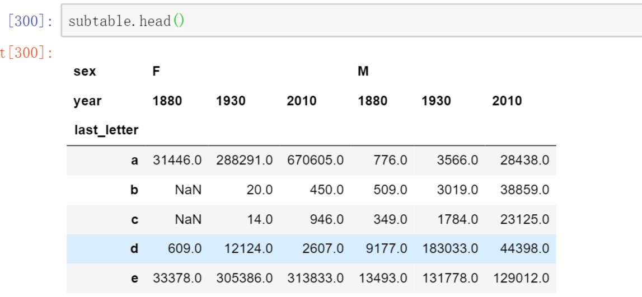
Task: Click the cell value 288291.0
Action: 245,161
